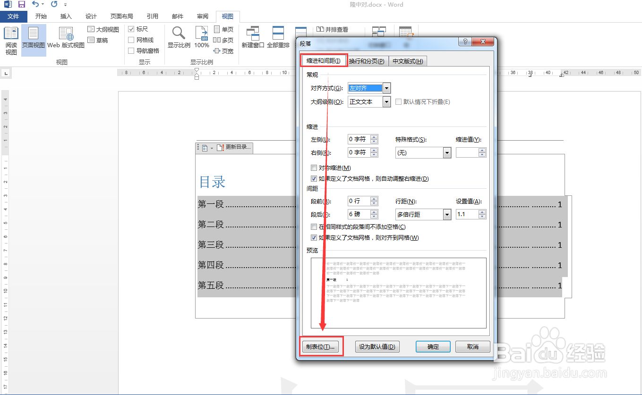Screen dimensions: 642x395
Task: Open the 开始 Home ribbon tab
Action: tap(41, 17)
